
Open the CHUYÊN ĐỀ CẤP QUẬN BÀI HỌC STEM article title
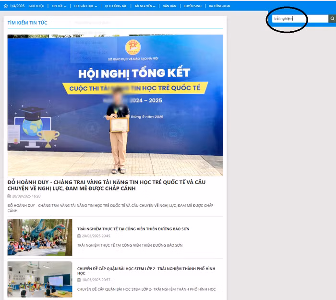coord(146,271)
